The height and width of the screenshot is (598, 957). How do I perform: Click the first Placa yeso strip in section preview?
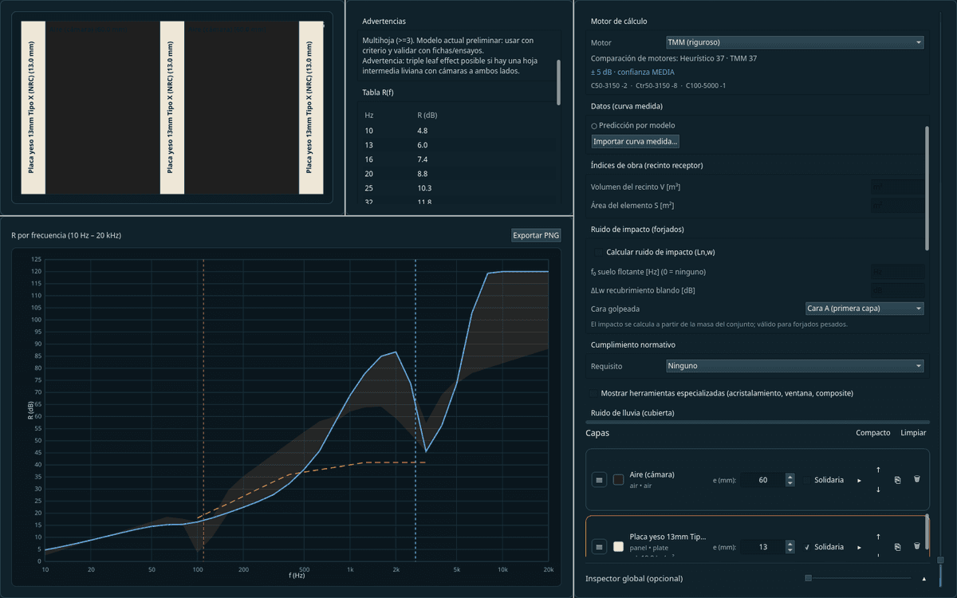33,108
